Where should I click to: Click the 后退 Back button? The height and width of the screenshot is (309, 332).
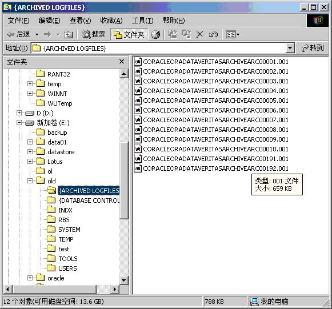(x=19, y=34)
